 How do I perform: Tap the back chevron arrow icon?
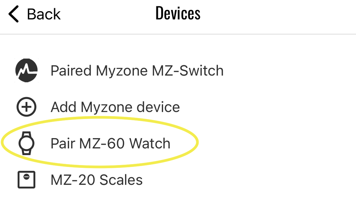click(x=13, y=14)
